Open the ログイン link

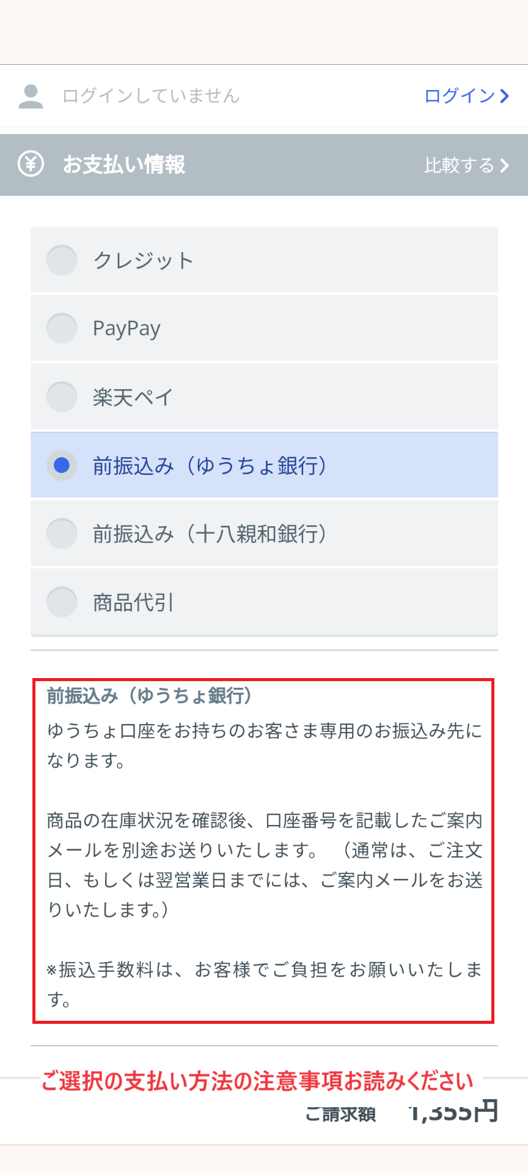tap(467, 96)
